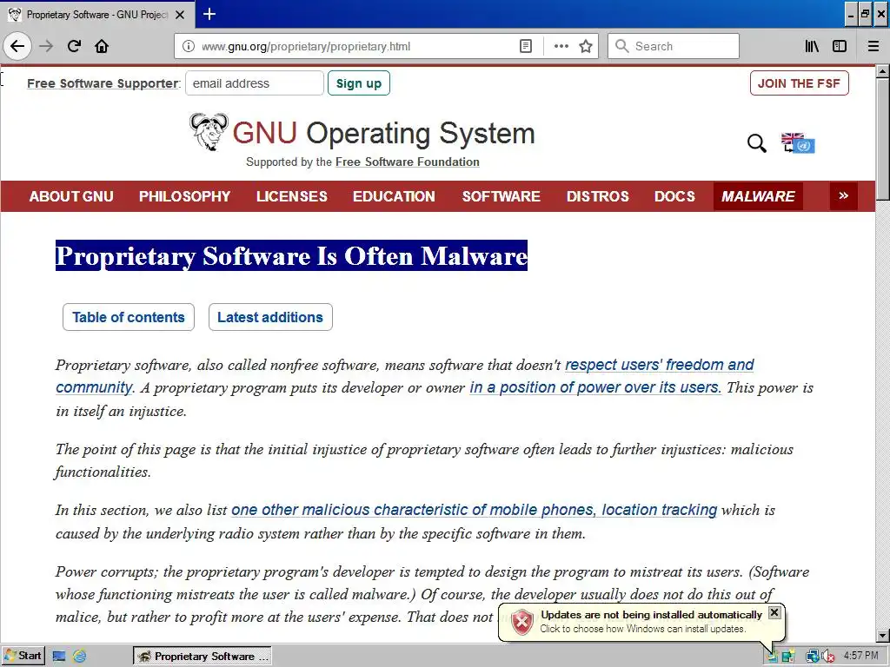Click the muted volume tray icon

[827, 657]
